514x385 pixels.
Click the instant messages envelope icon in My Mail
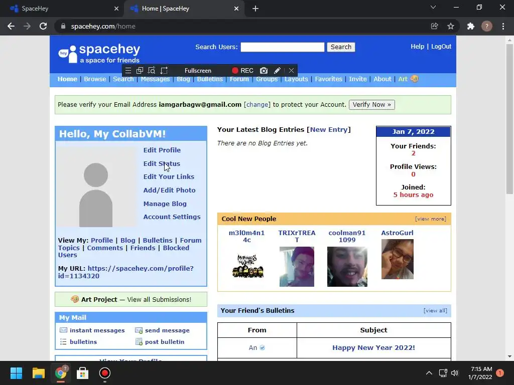pos(63,330)
